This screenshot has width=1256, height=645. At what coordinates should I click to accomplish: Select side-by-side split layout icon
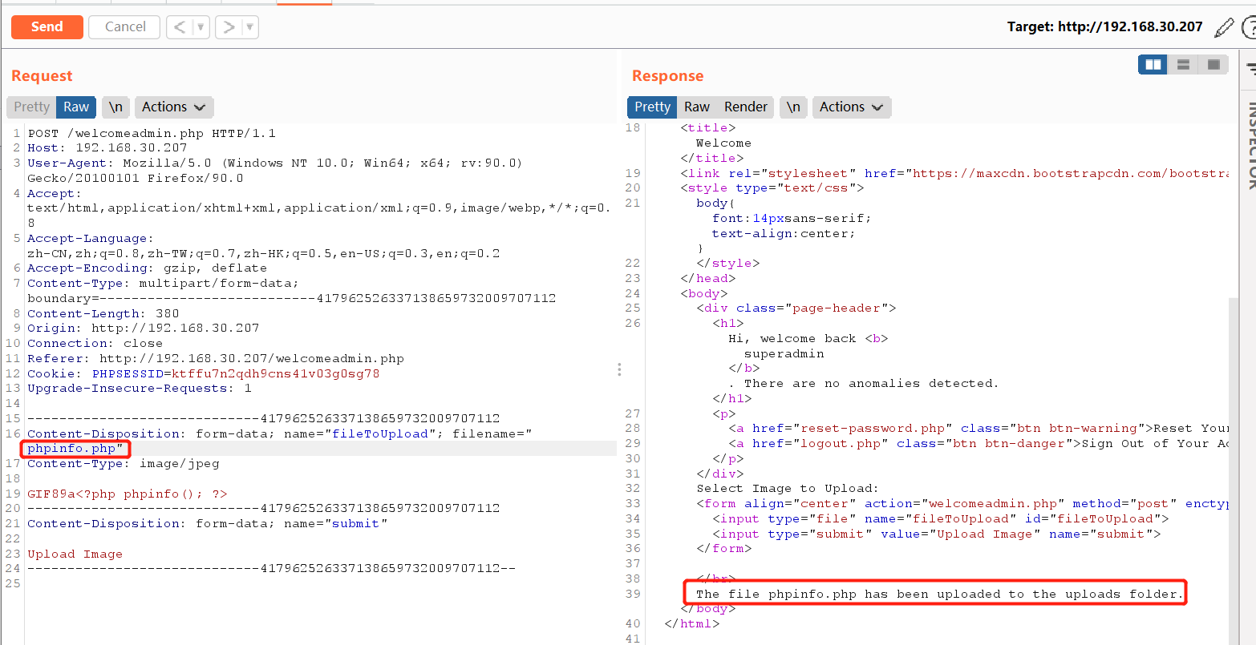point(1153,65)
